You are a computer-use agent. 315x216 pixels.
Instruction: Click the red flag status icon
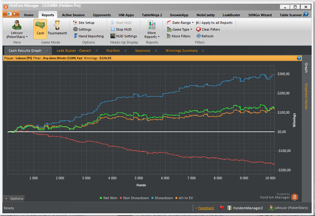point(222,208)
